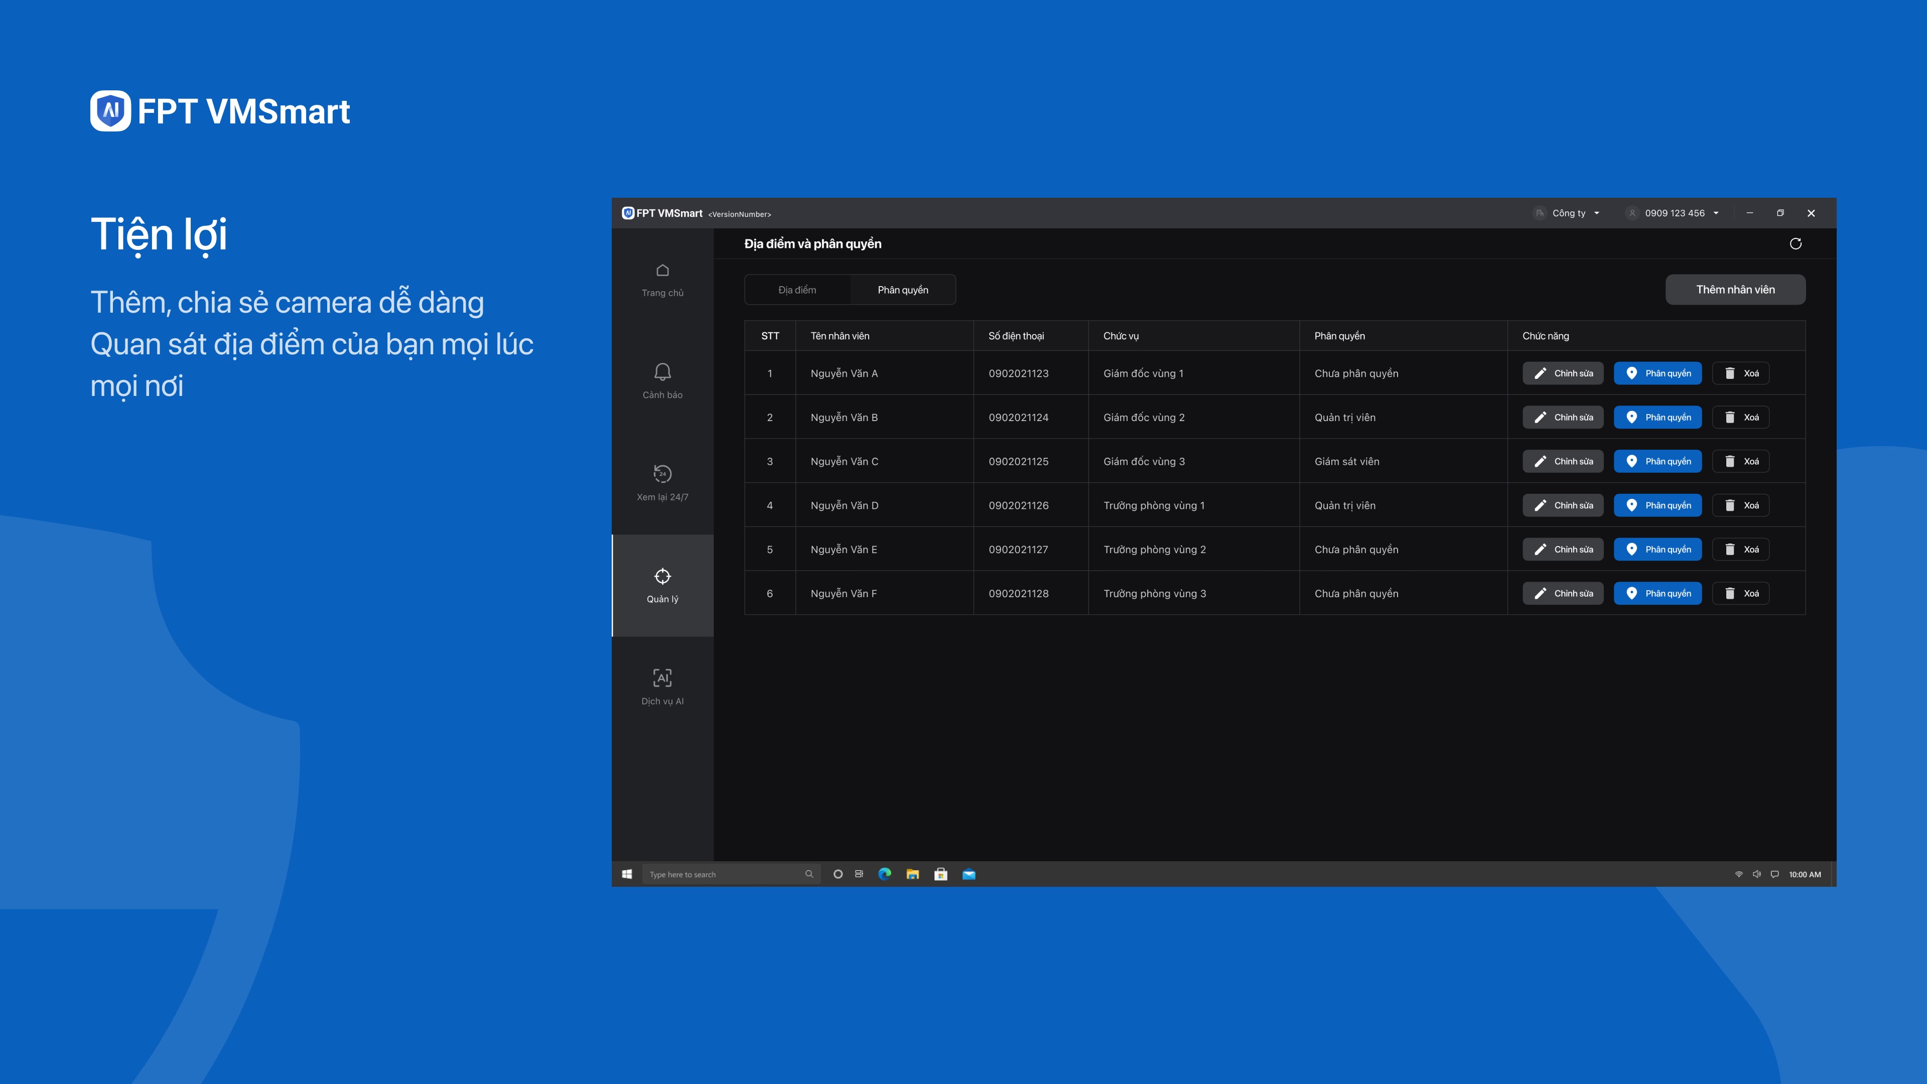
Task: Expand the 0909 123 456 account dropdown
Action: tap(1673, 213)
